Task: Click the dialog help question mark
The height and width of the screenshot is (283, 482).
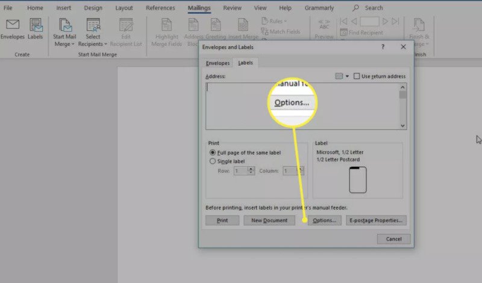Action: point(383,47)
